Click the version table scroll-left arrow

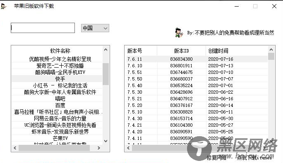[x=128, y=148]
